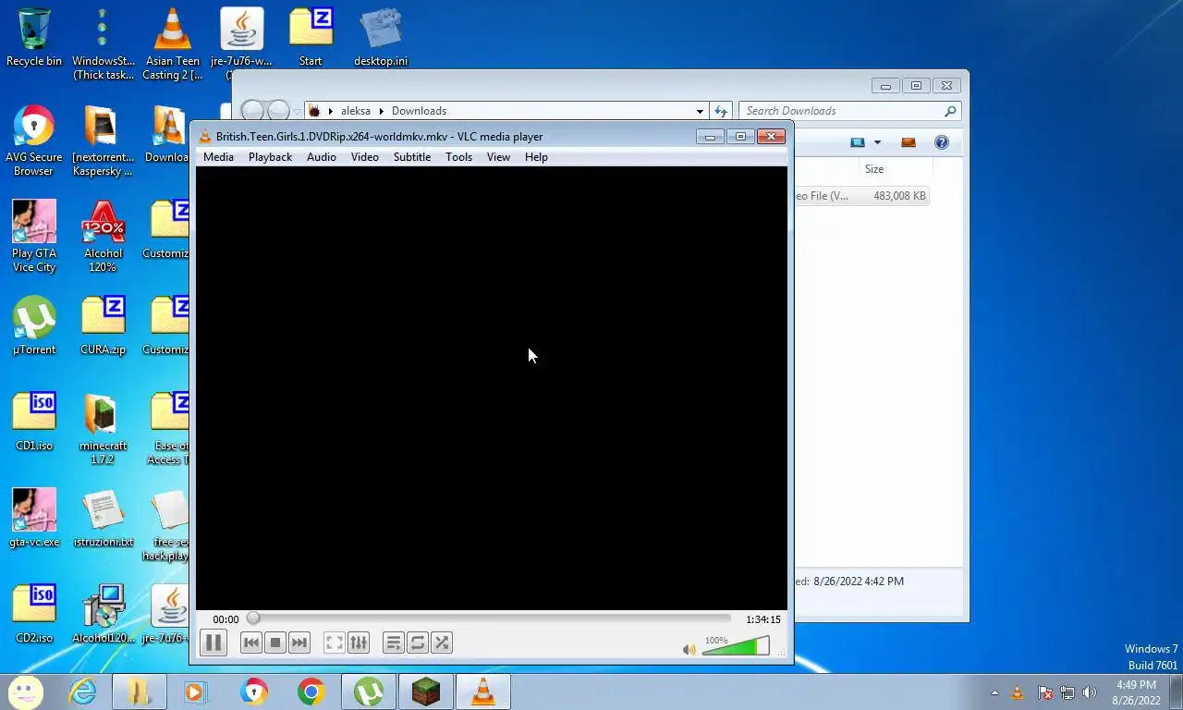
Task: Open gta-vc.exe desktop icon
Action: pos(34,518)
